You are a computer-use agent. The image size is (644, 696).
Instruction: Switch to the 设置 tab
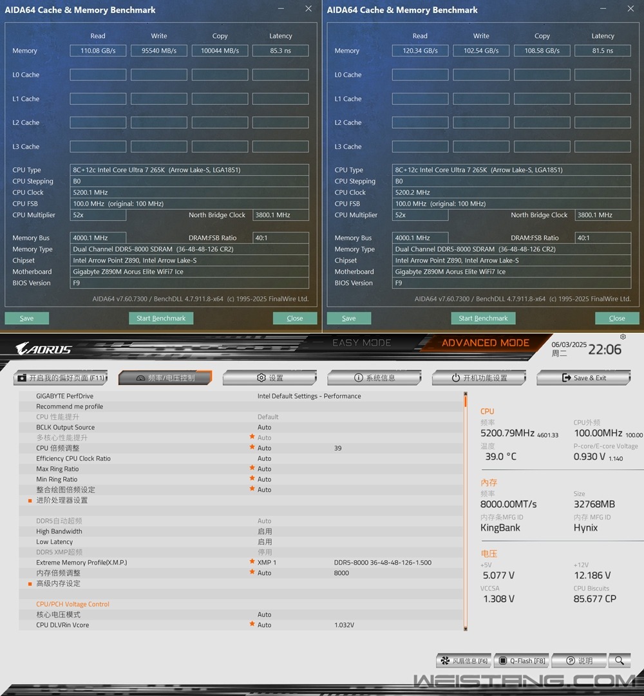point(270,378)
